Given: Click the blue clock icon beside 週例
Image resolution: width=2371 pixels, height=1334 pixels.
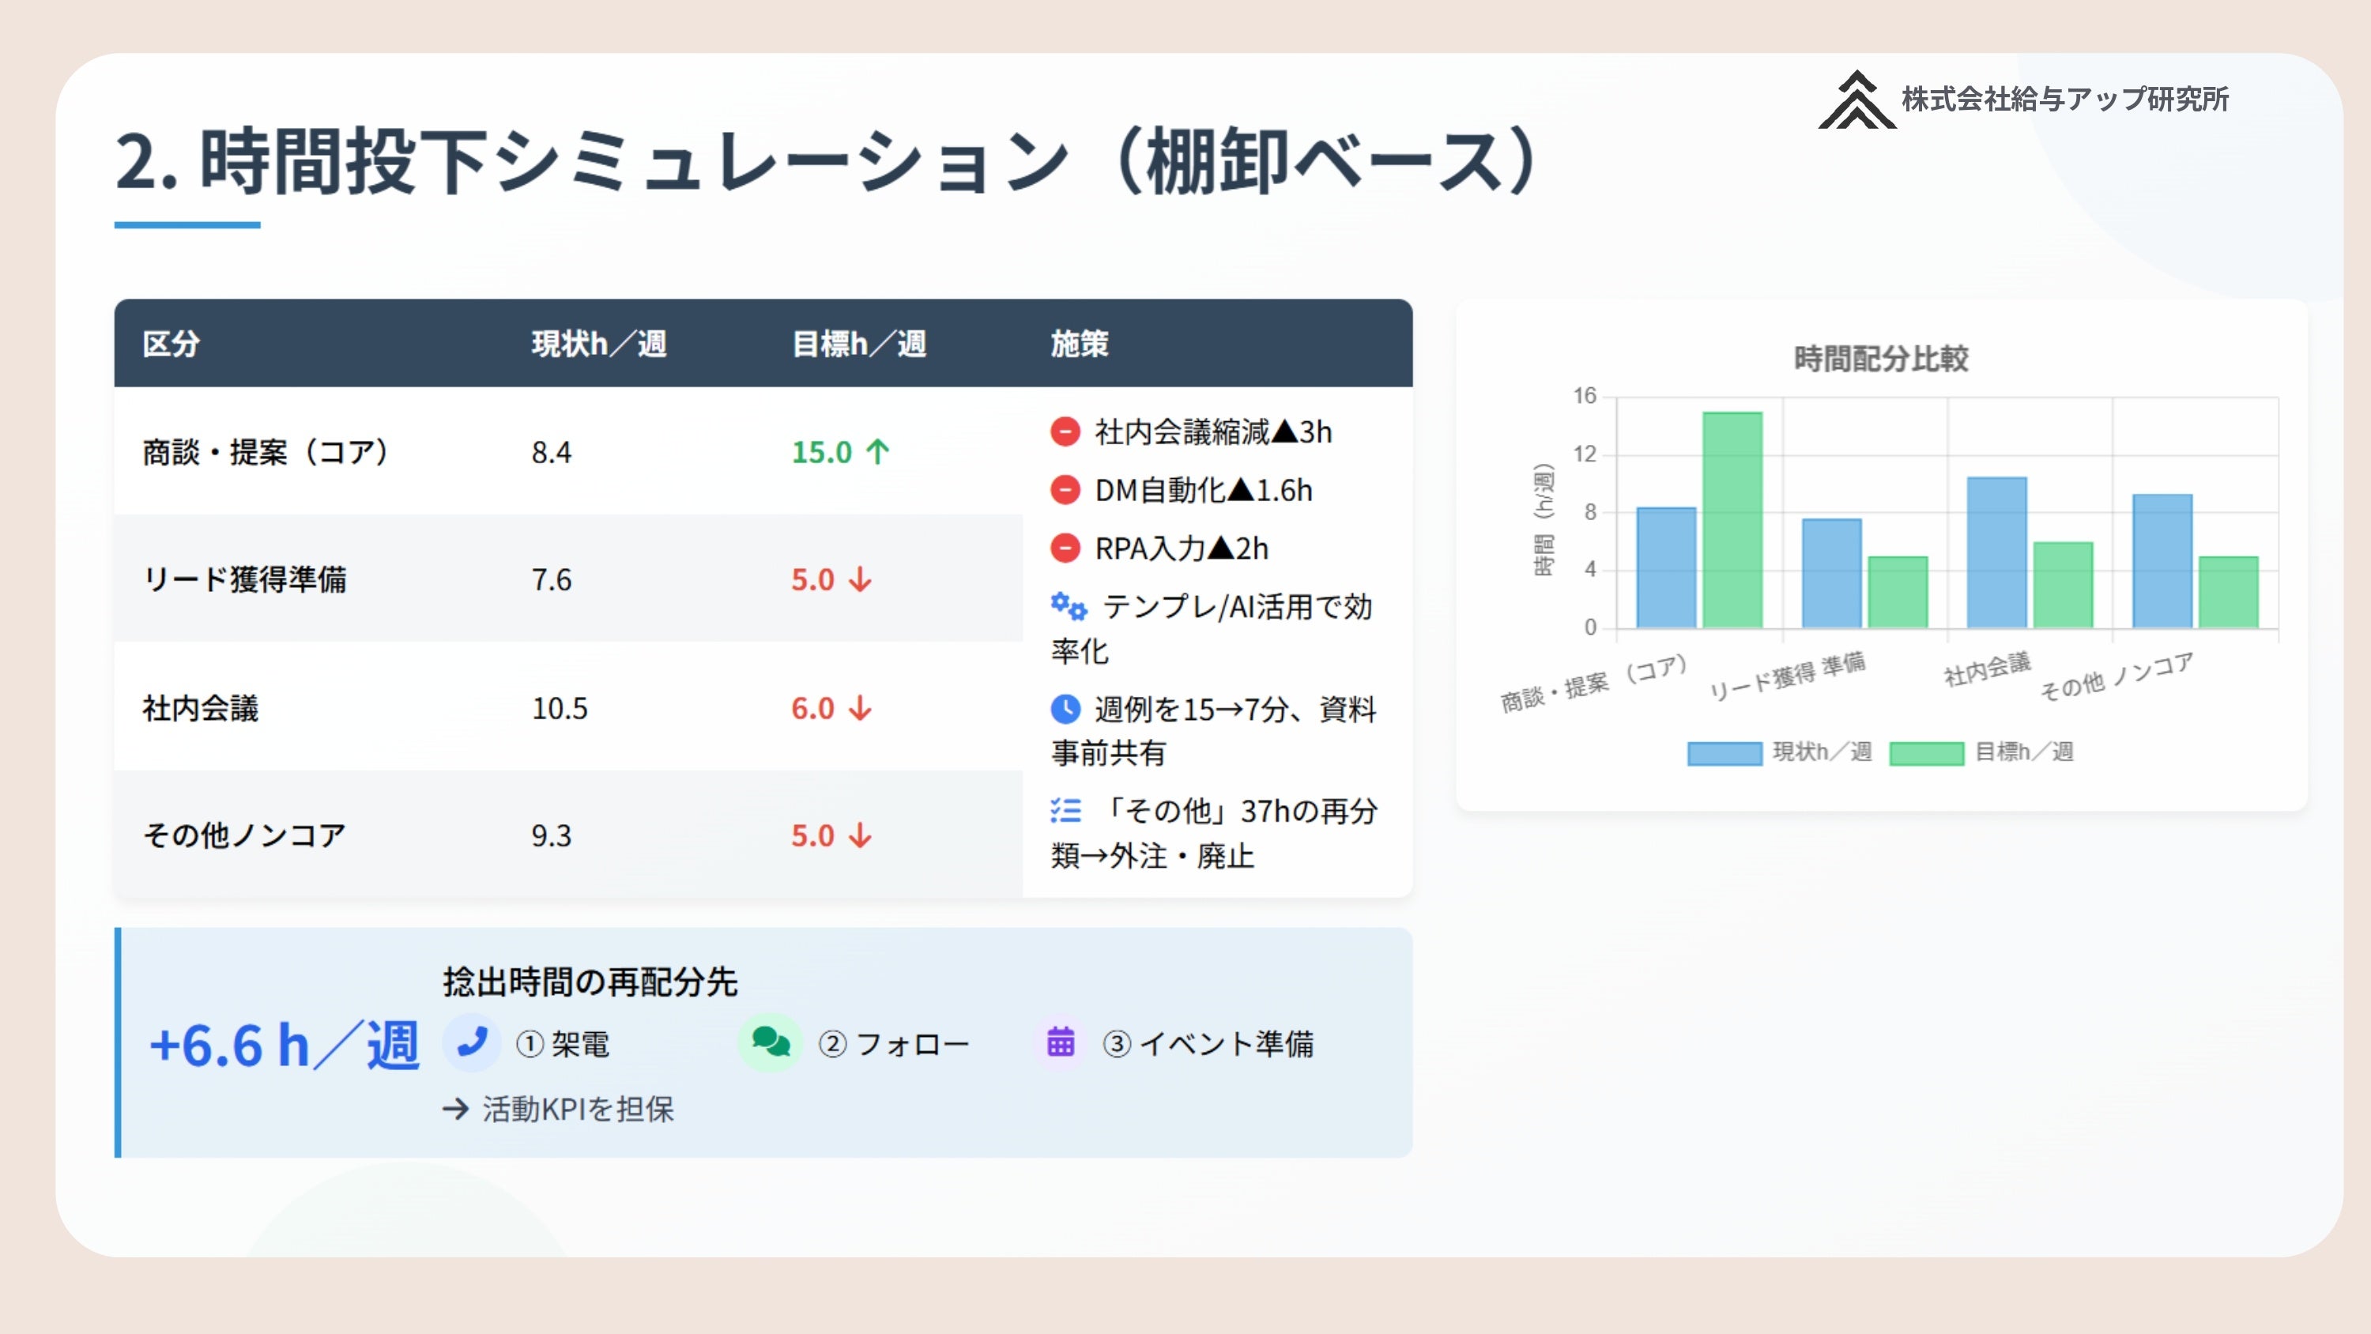Looking at the screenshot, I should click(1065, 709).
